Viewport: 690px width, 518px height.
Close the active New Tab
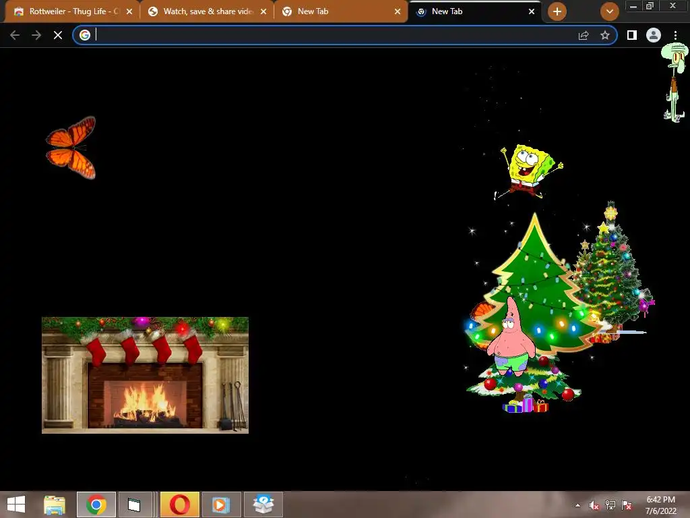click(x=532, y=11)
